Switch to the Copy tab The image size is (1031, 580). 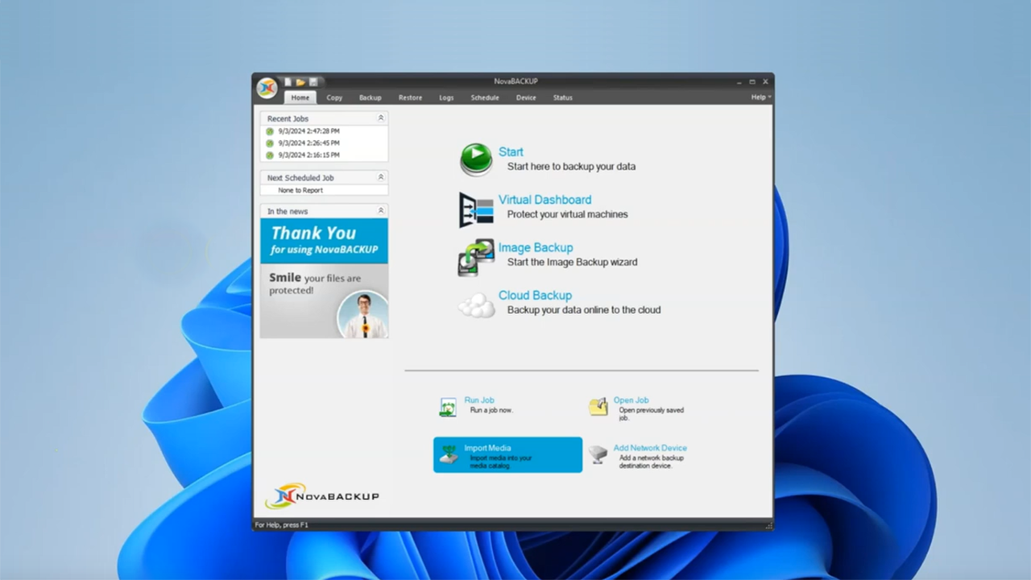coord(334,97)
